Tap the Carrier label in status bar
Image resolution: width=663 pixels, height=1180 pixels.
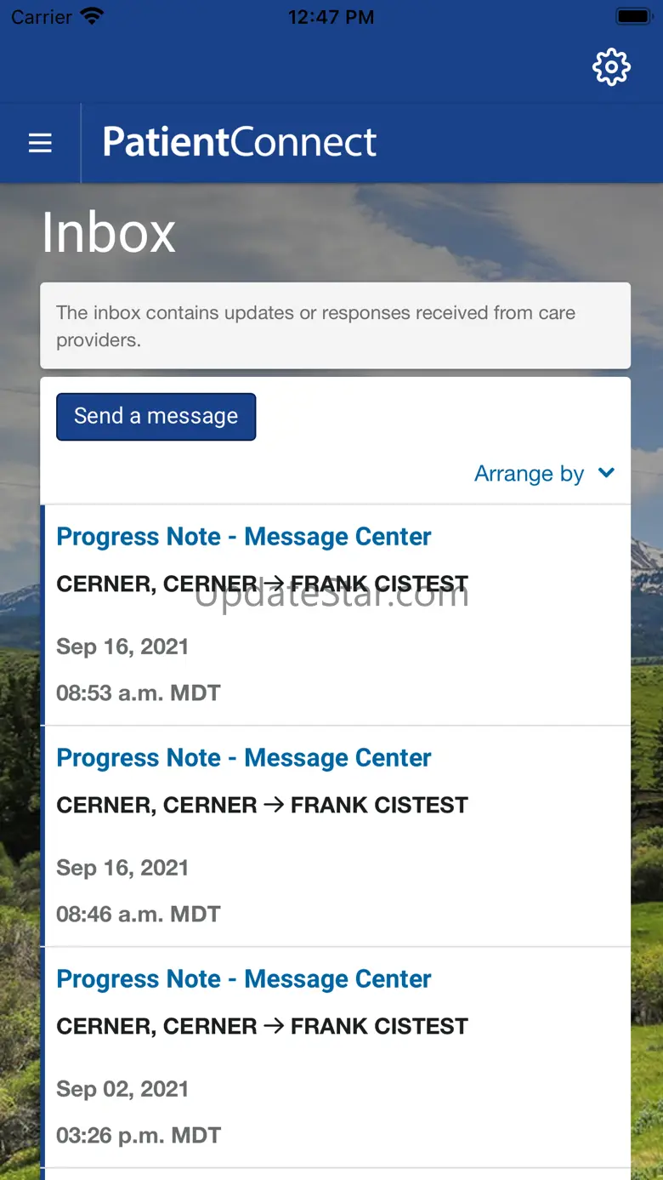tap(42, 17)
